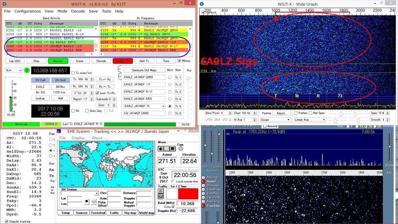Toggle the PassThru option
Viewport: 398px width, 224px height.
point(203,206)
